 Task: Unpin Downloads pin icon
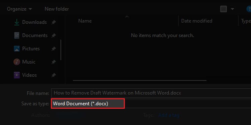[x=54, y=22]
